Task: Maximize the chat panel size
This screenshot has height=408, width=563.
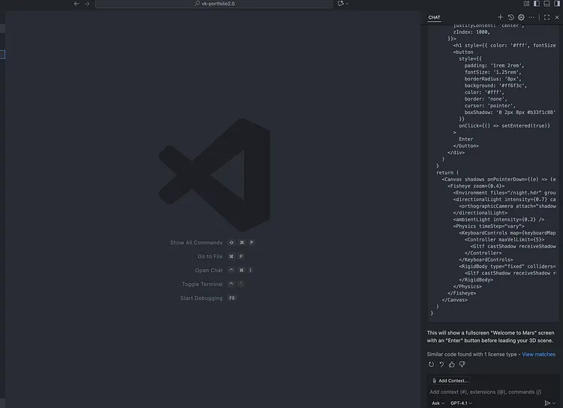Action: 546,17
